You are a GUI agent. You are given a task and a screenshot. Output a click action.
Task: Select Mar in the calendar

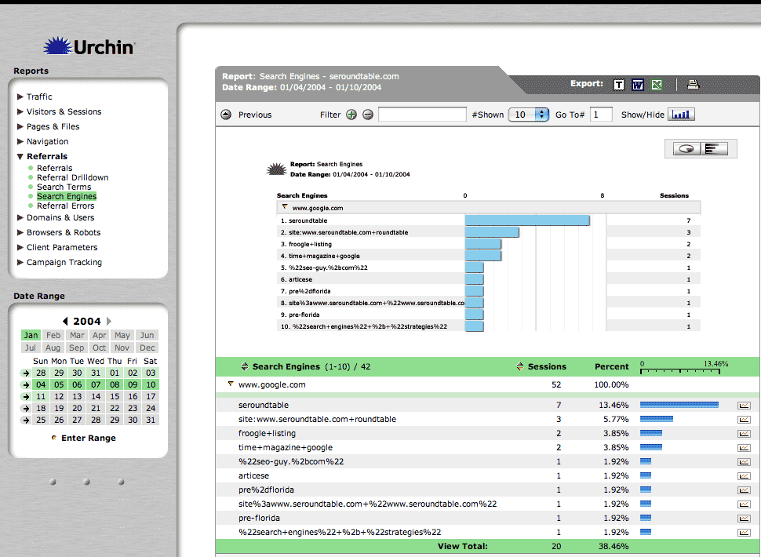(77, 335)
